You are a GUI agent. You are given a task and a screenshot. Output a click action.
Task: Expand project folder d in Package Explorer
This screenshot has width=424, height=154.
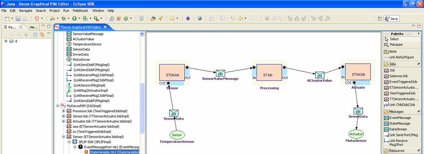click(x=6, y=41)
